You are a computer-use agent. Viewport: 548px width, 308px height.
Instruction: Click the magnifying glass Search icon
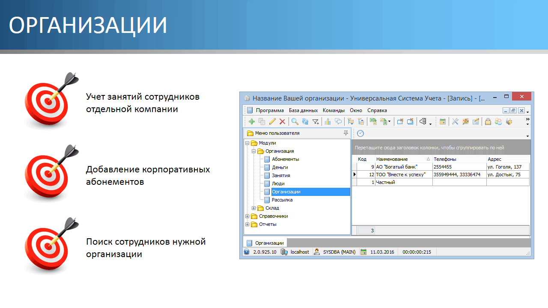pos(295,121)
